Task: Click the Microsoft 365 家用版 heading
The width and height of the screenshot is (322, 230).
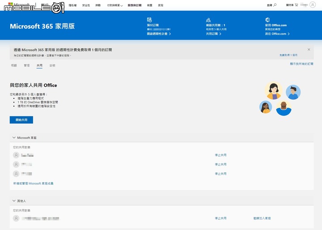Action: click(42, 26)
